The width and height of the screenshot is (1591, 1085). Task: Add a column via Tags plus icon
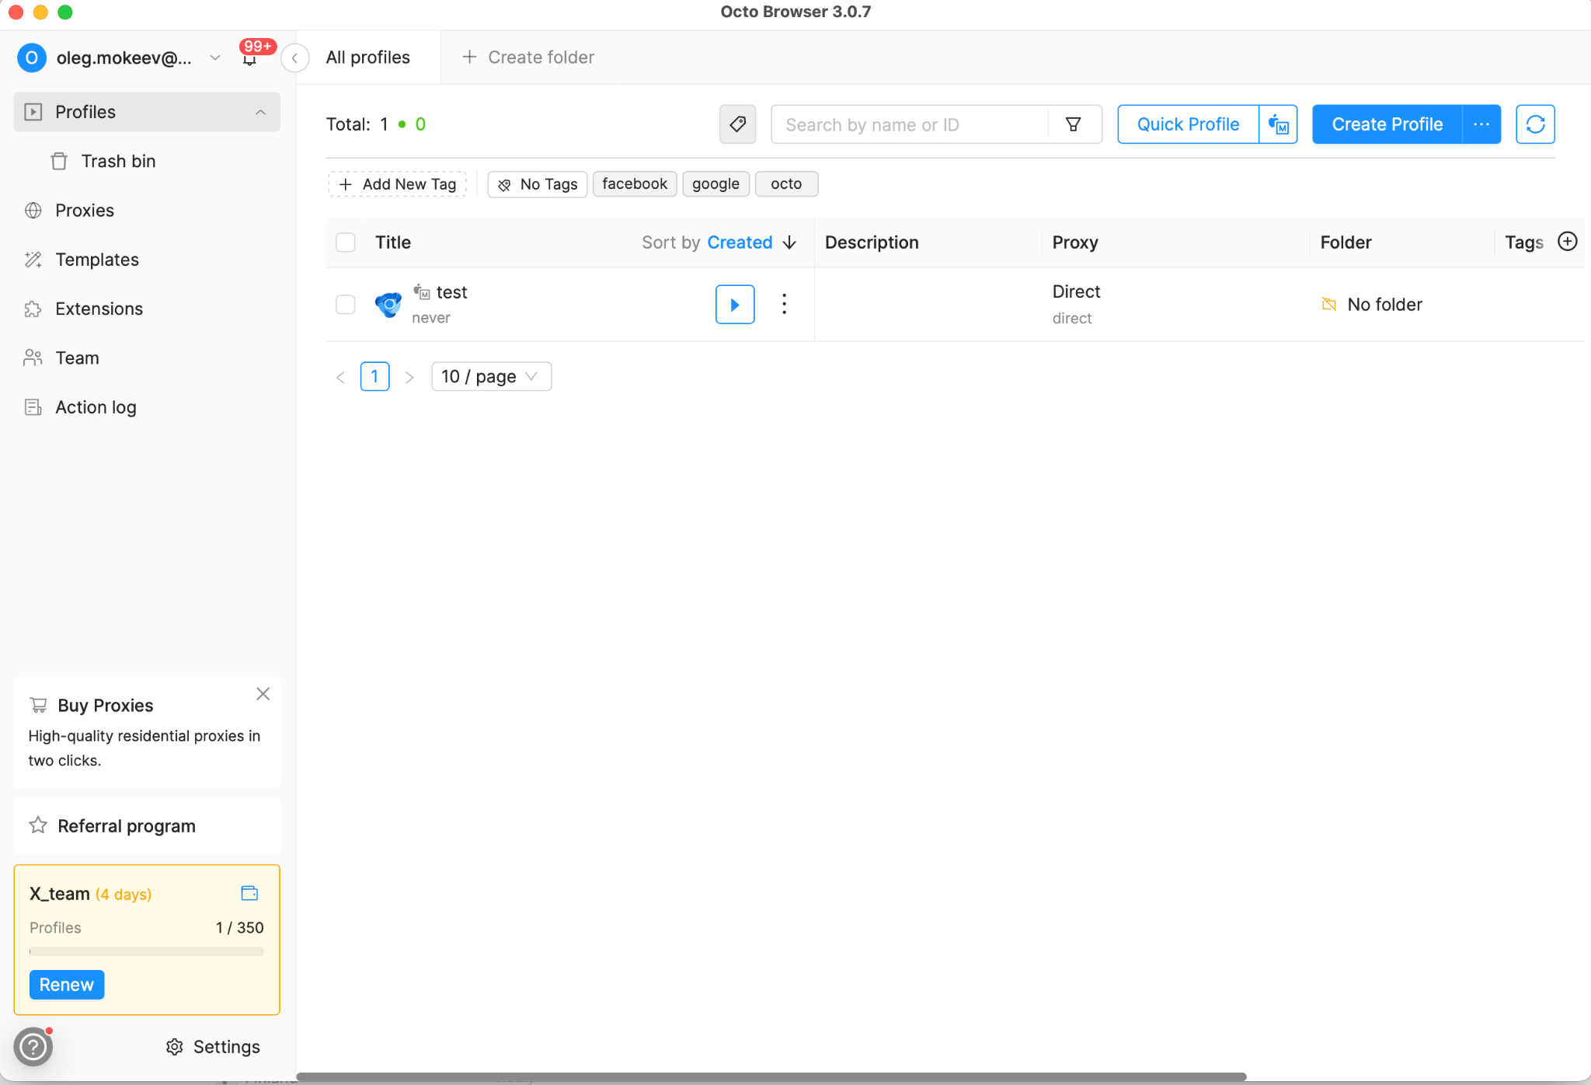pyautogui.click(x=1567, y=242)
